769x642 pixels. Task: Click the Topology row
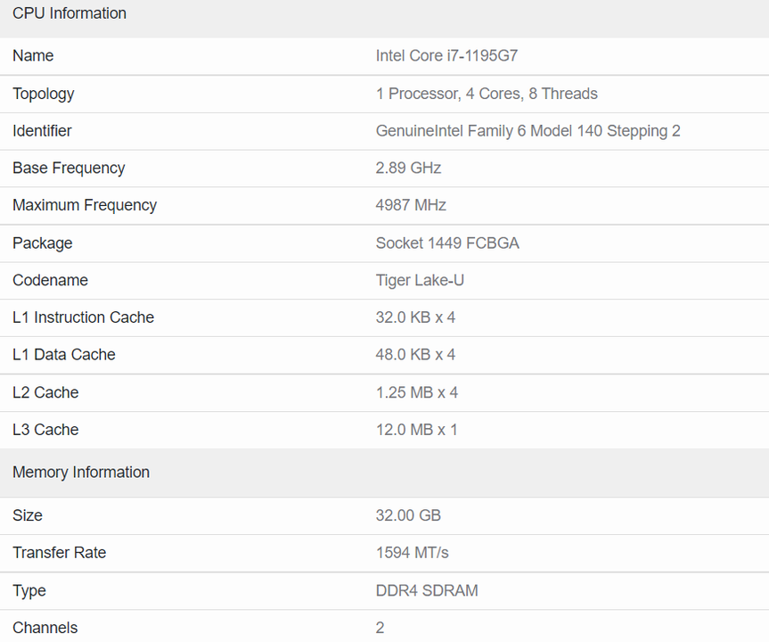point(43,94)
